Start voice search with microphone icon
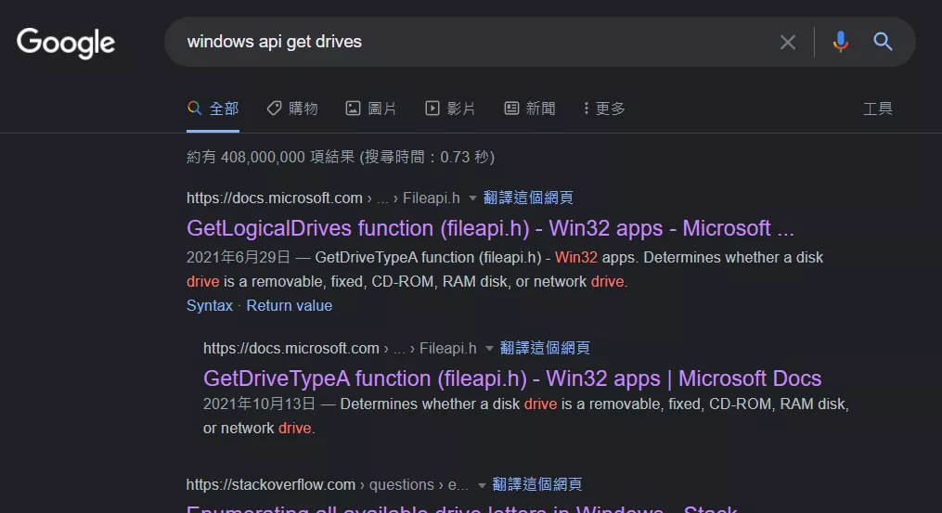942x513 pixels. 841,42
